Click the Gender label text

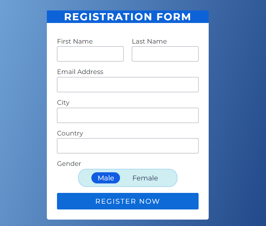pyautogui.click(x=69, y=164)
